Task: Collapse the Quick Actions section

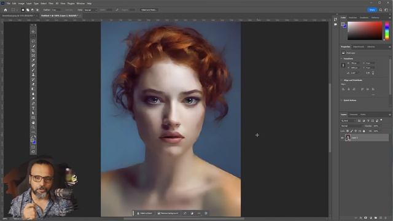Action: (x=341, y=100)
